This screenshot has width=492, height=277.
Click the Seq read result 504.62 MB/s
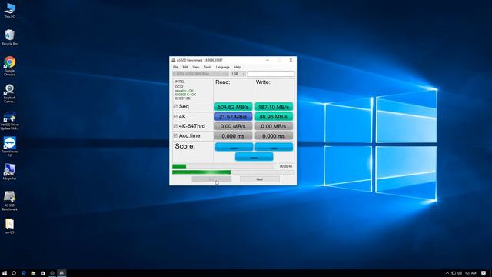click(233, 107)
